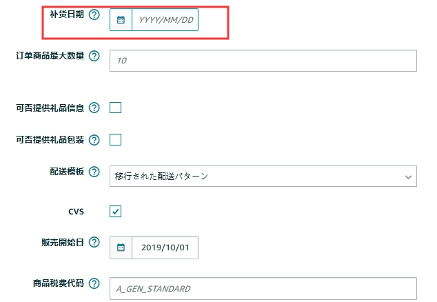This screenshot has height=302, width=437.
Task: Click the 商品税费代码 input field
Action: point(263,288)
